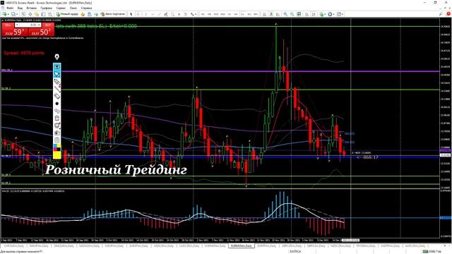Viewport: 452px width, 254px height.
Task: Choose black dot pen size in floating toolbar
Action: coord(56,104)
